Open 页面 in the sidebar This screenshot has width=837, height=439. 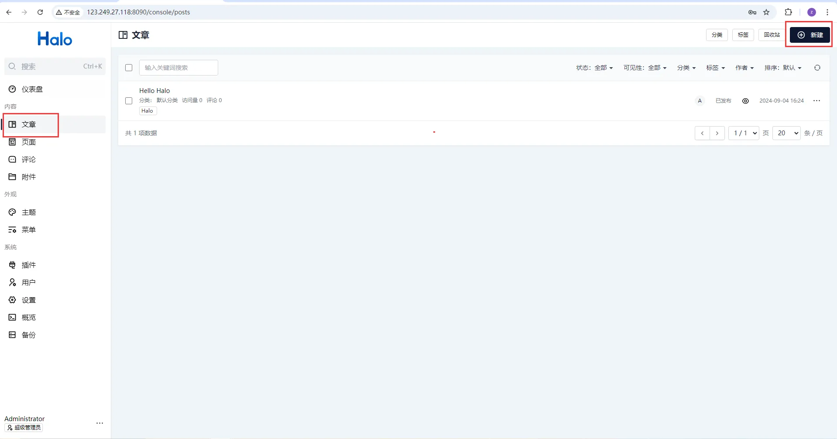pos(55,142)
